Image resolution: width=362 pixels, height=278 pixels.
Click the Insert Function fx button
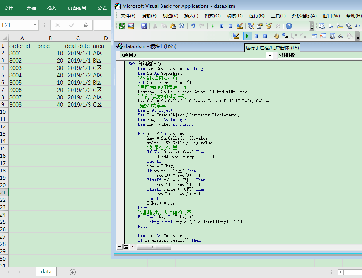(85, 25)
